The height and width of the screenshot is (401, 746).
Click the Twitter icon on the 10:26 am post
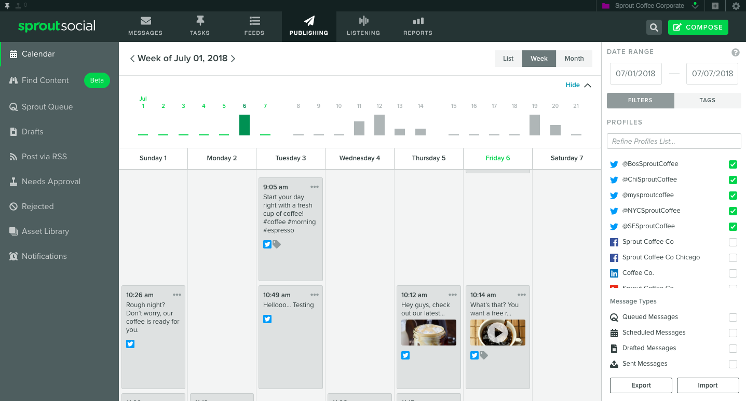pyautogui.click(x=130, y=344)
